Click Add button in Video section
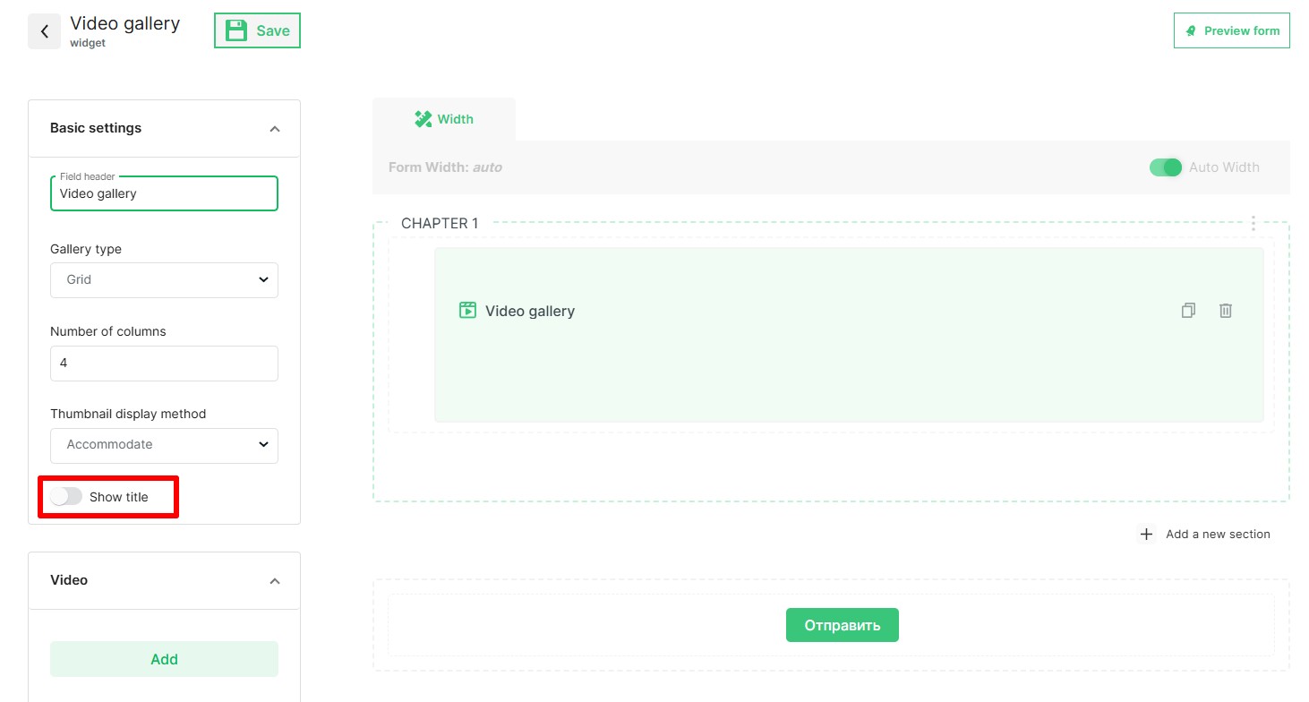This screenshot has height=702, width=1309. [x=164, y=659]
